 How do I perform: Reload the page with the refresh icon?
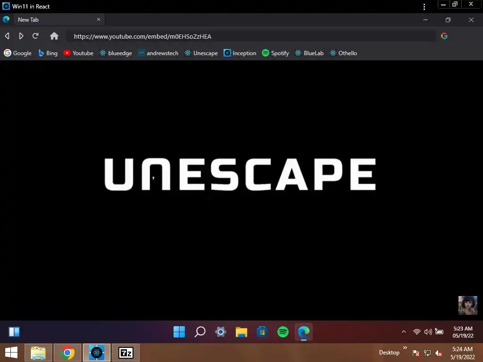(35, 36)
